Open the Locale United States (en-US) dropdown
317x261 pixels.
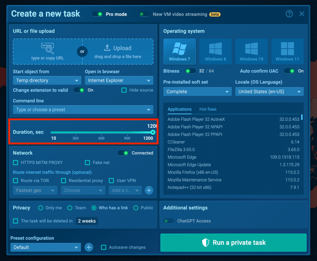(x=269, y=92)
